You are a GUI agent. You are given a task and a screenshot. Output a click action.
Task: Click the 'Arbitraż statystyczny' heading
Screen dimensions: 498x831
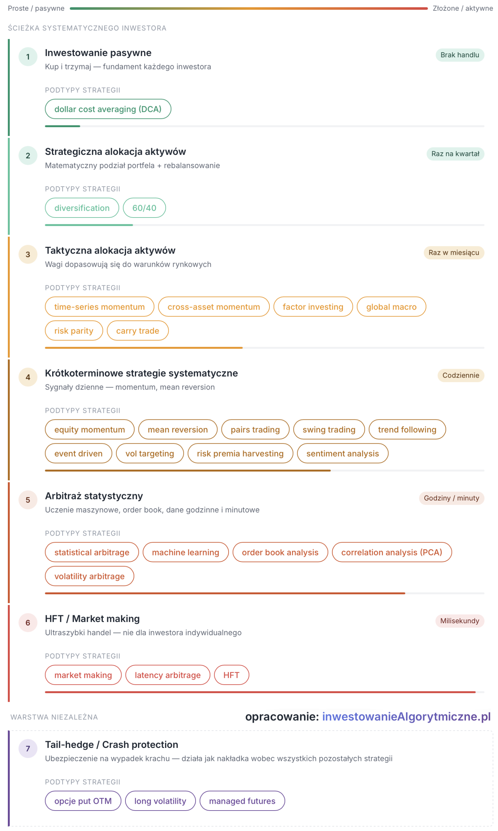click(x=94, y=496)
